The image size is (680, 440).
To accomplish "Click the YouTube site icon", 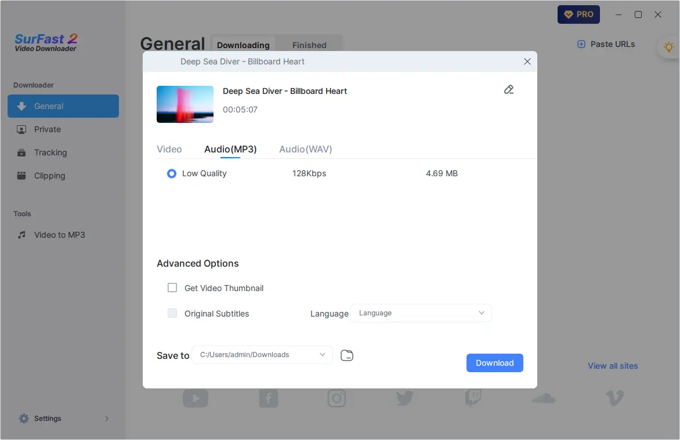I will pyautogui.click(x=196, y=398).
